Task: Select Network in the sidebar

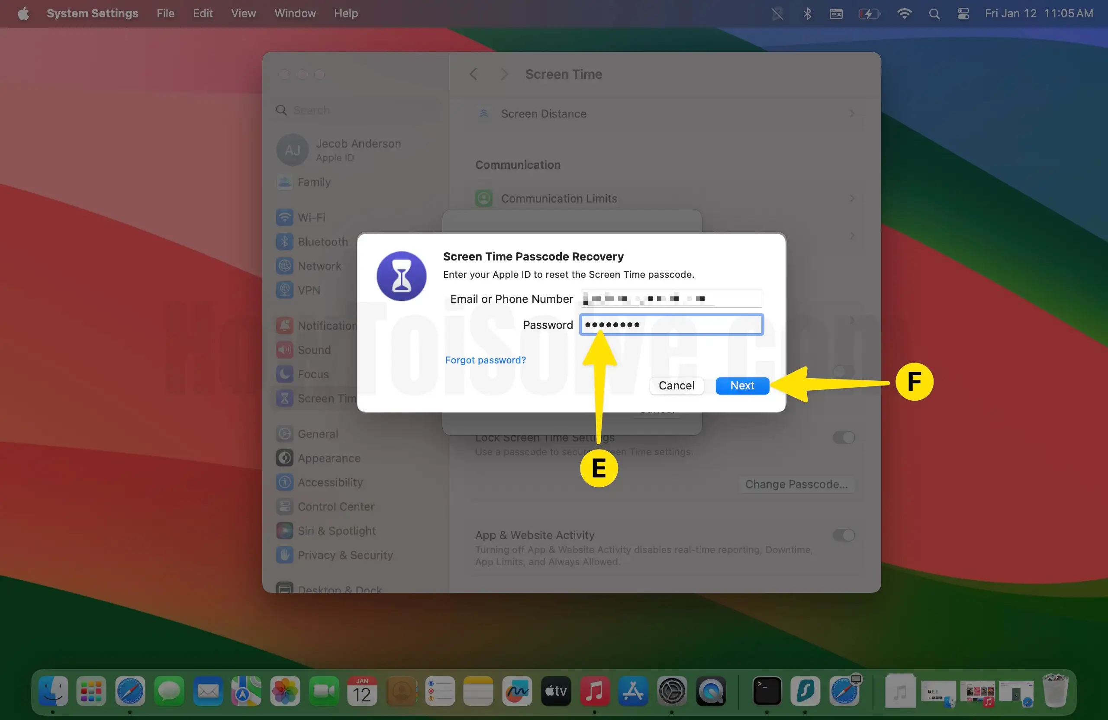Action: (x=319, y=266)
